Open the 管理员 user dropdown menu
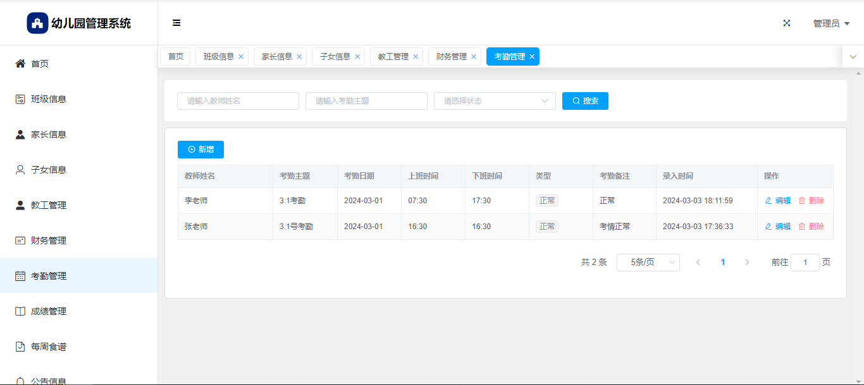The height and width of the screenshot is (385, 864). [x=830, y=23]
